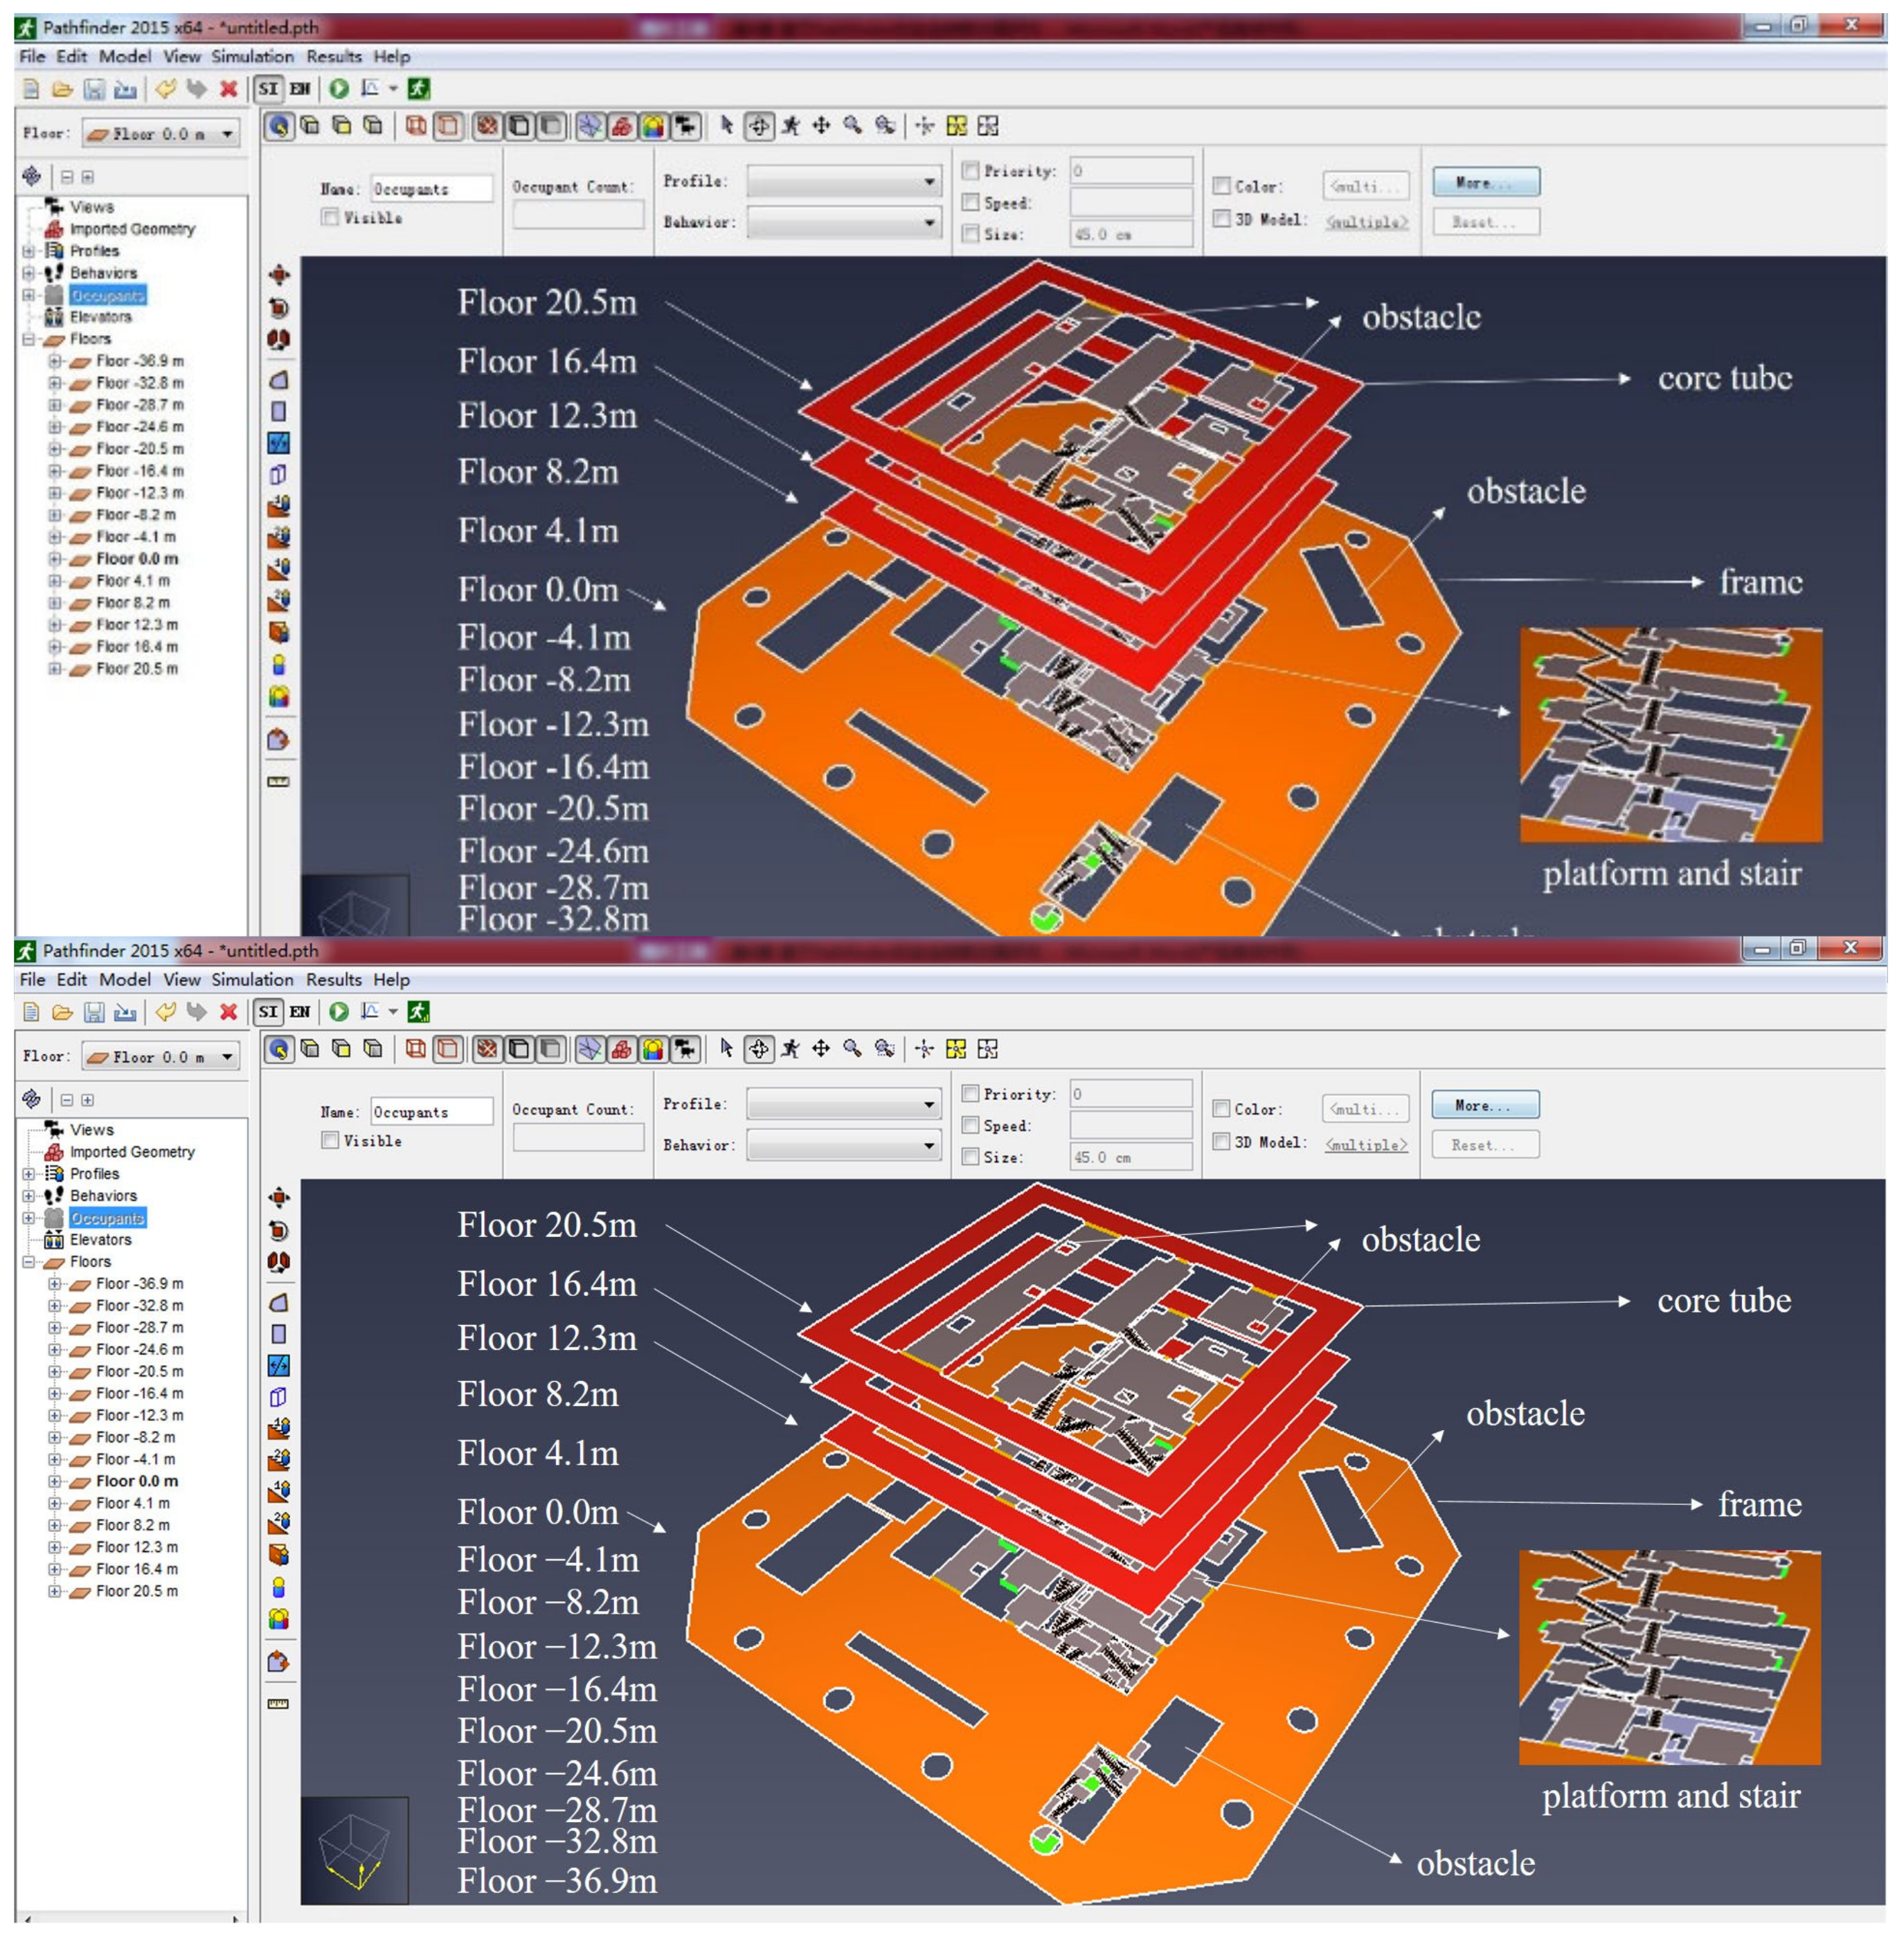Select the zoom magnifier tool in lower window toolbar
1904x1939 pixels.
click(852, 1048)
